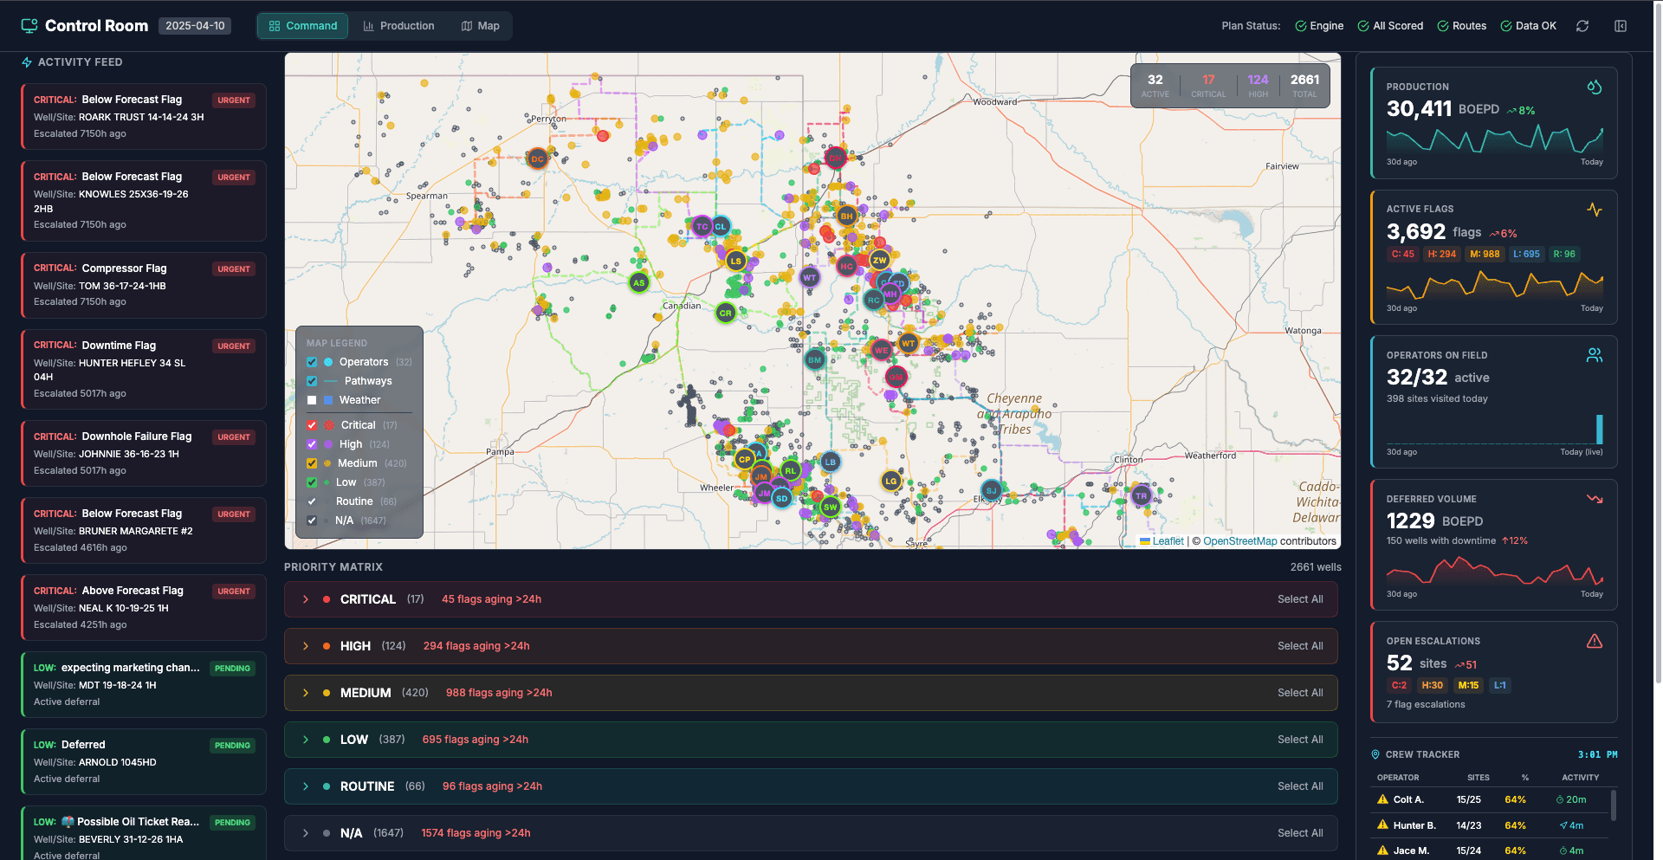Click the H:30 escalations badge

1432,685
